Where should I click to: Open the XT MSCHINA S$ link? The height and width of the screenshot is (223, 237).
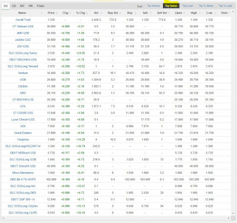click(x=23, y=99)
